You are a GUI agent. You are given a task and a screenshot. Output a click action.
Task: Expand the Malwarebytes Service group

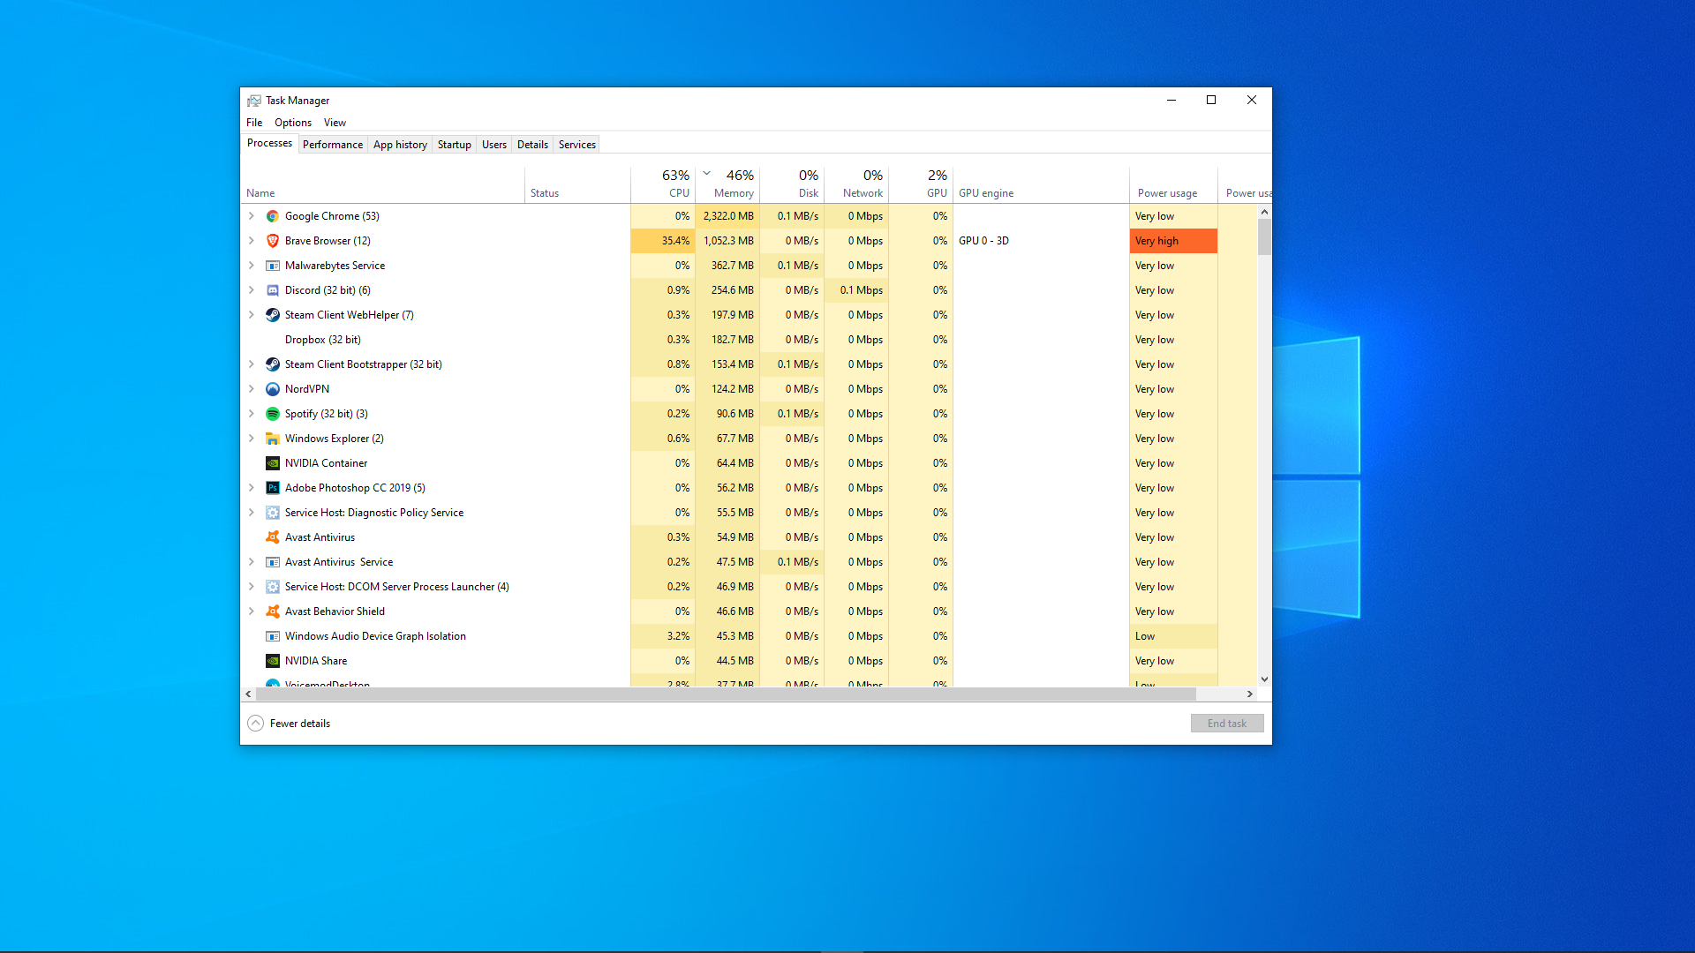(x=252, y=266)
